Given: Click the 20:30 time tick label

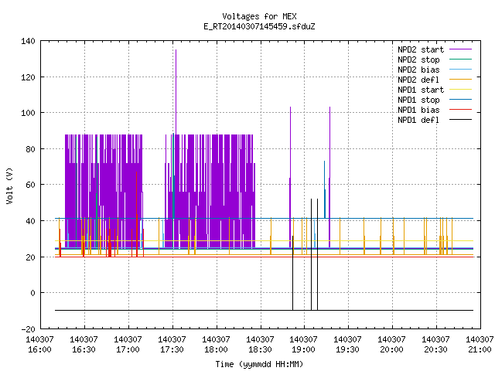Looking at the screenshot, I should (x=435, y=349).
